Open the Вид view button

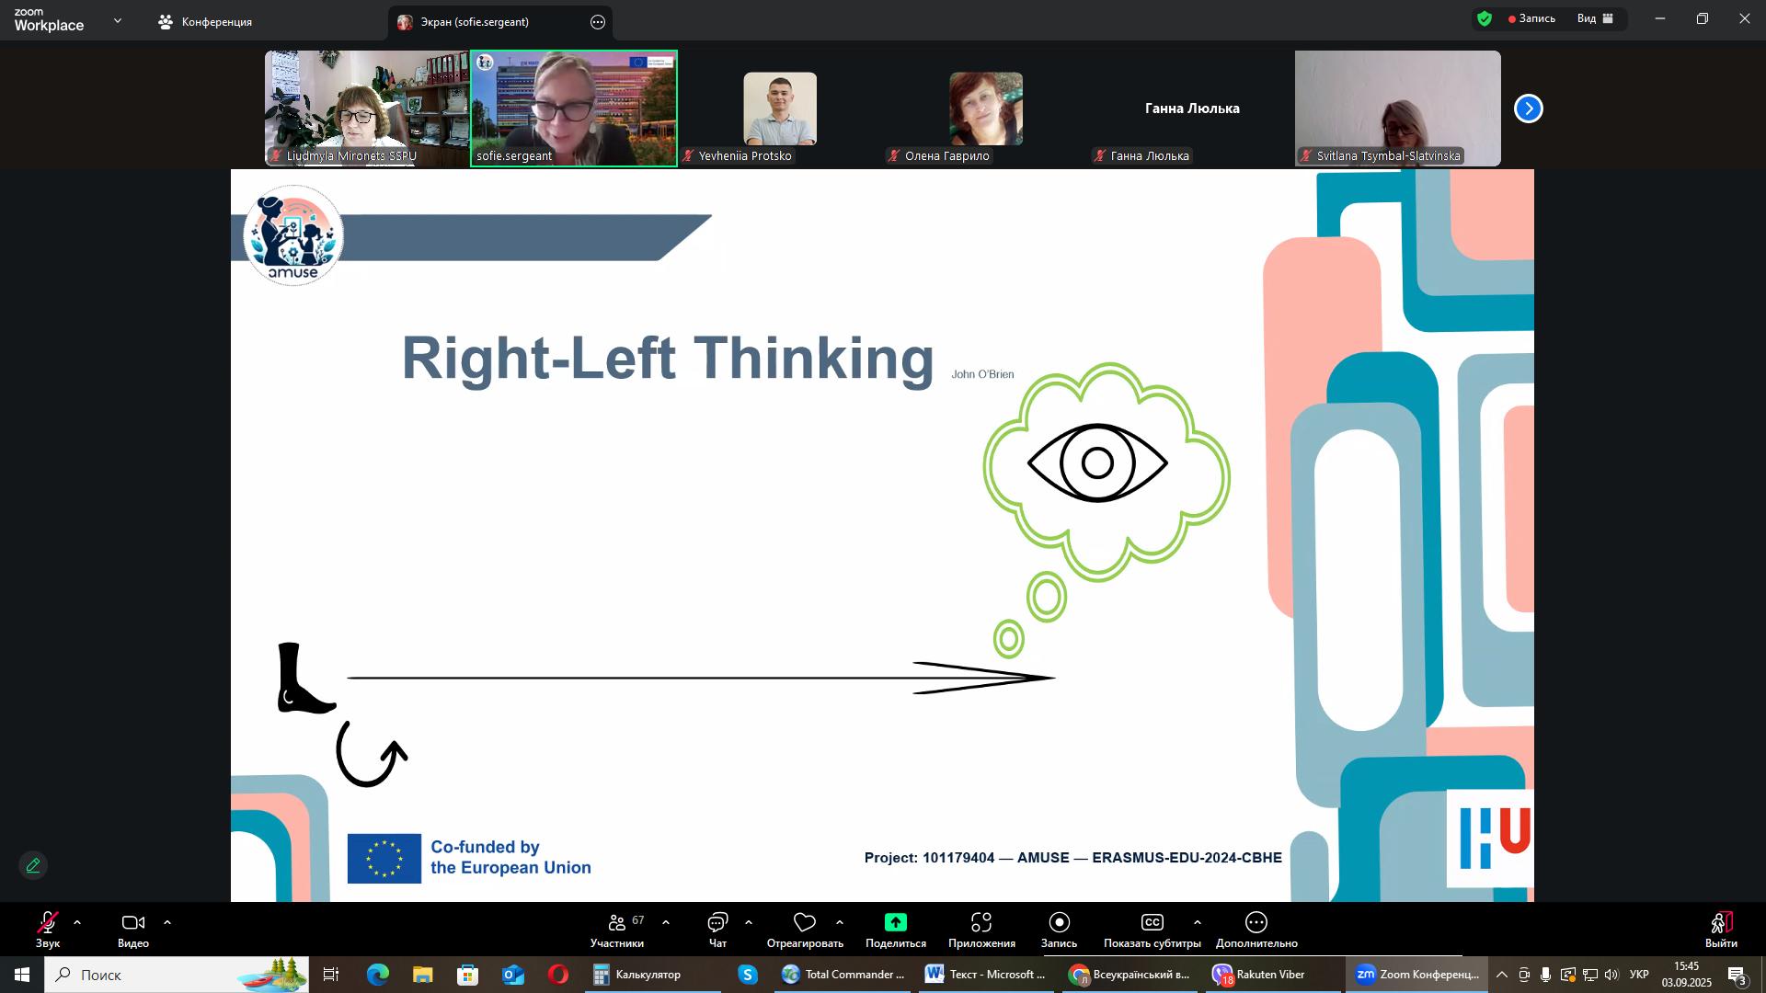pos(1595,18)
